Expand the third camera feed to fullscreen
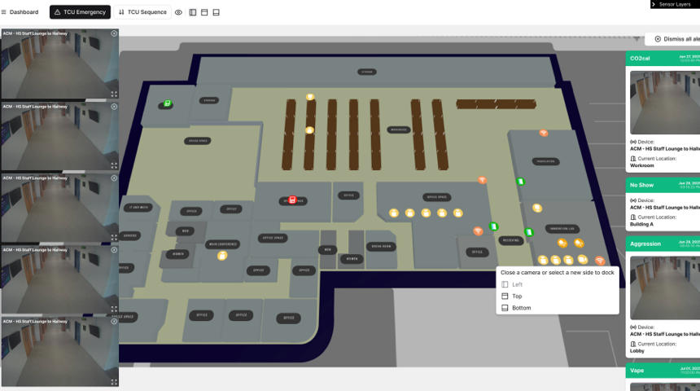This screenshot has height=391, width=700. [x=114, y=238]
